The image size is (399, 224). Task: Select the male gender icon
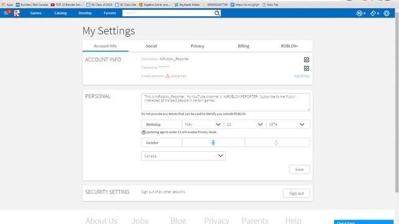coord(213,142)
